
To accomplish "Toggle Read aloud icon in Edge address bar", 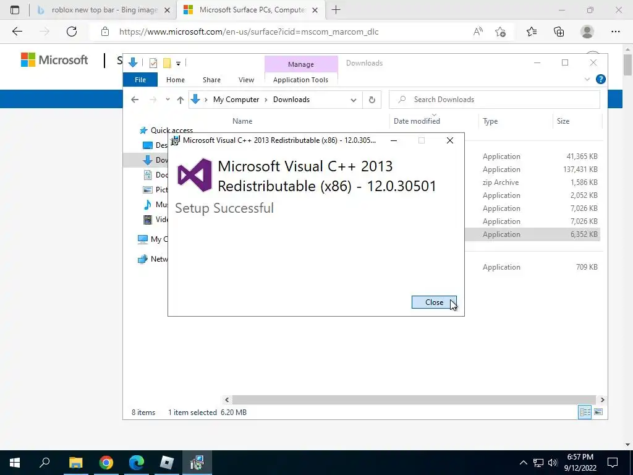I will (x=478, y=32).
